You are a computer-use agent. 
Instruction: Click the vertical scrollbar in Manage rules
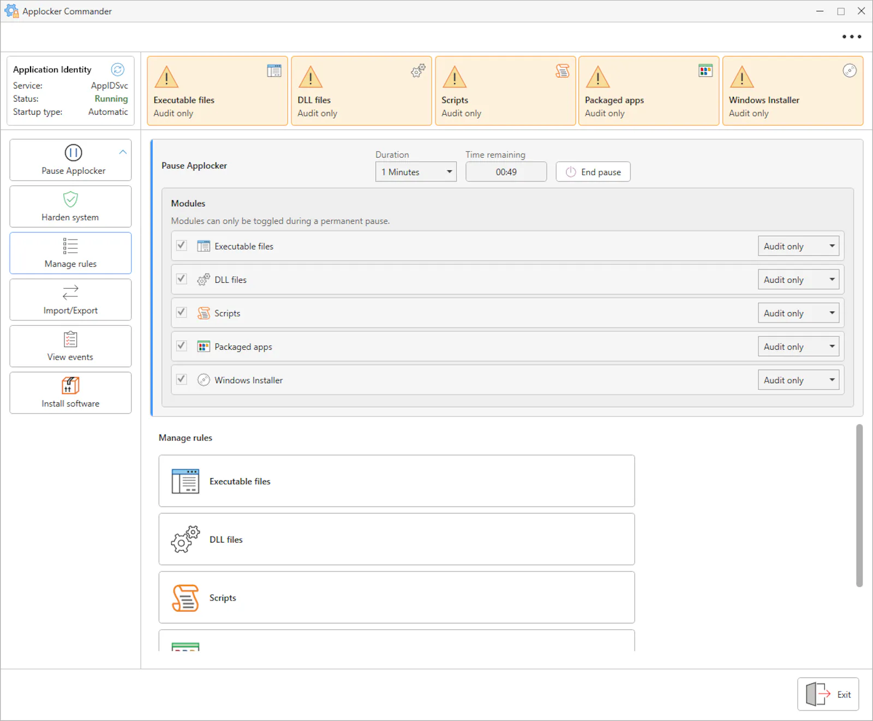(859, 505)
